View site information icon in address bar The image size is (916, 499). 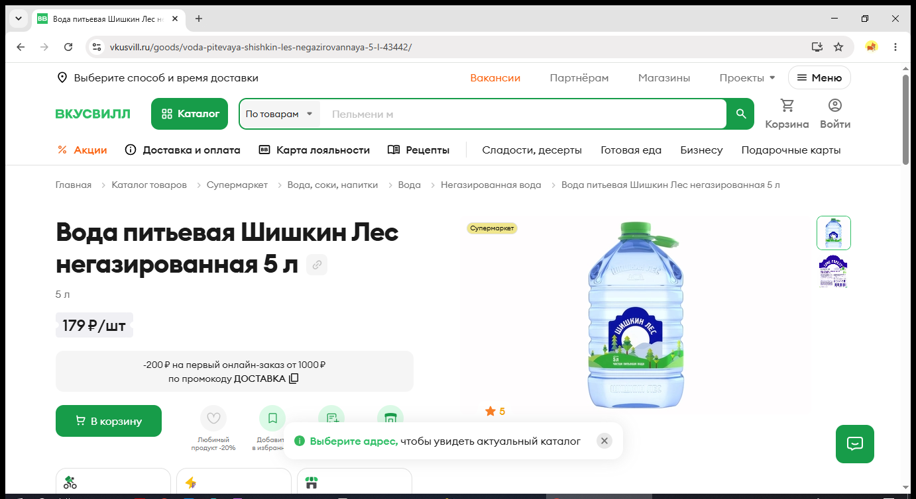(97, 47)
